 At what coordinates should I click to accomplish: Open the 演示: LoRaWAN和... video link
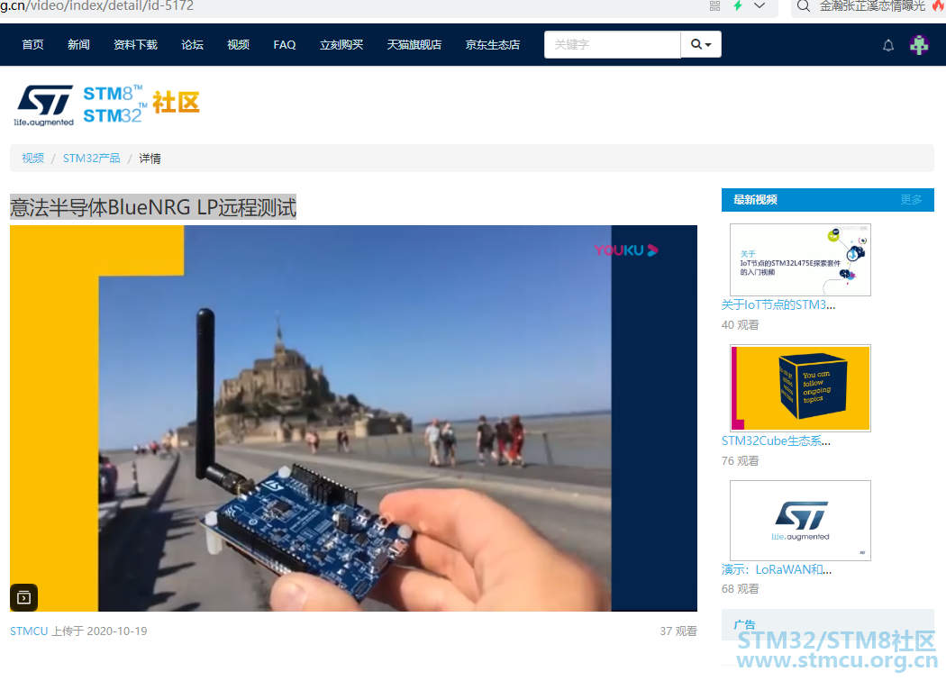click(x=777, y=569)
